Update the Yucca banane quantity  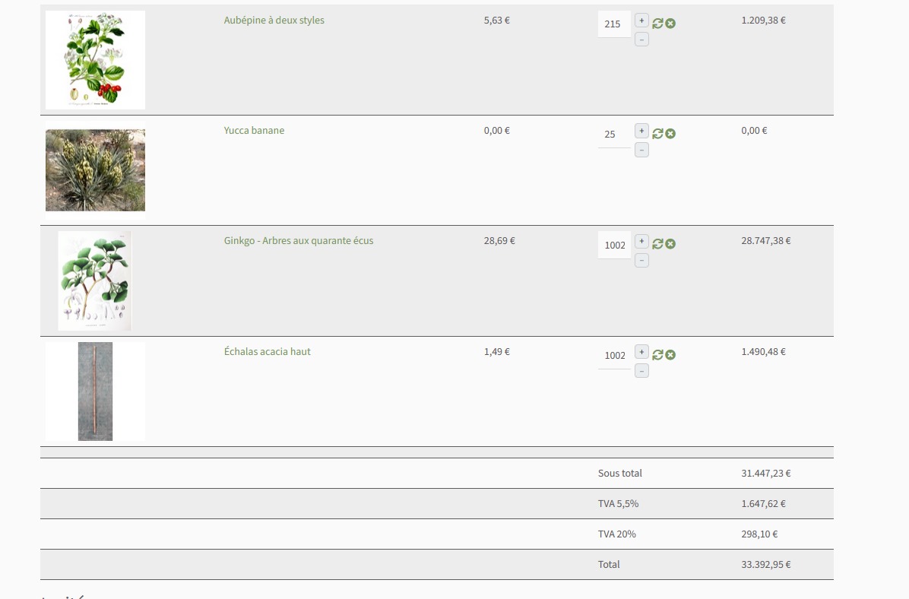pyautogui.click(x=657, y=134)
